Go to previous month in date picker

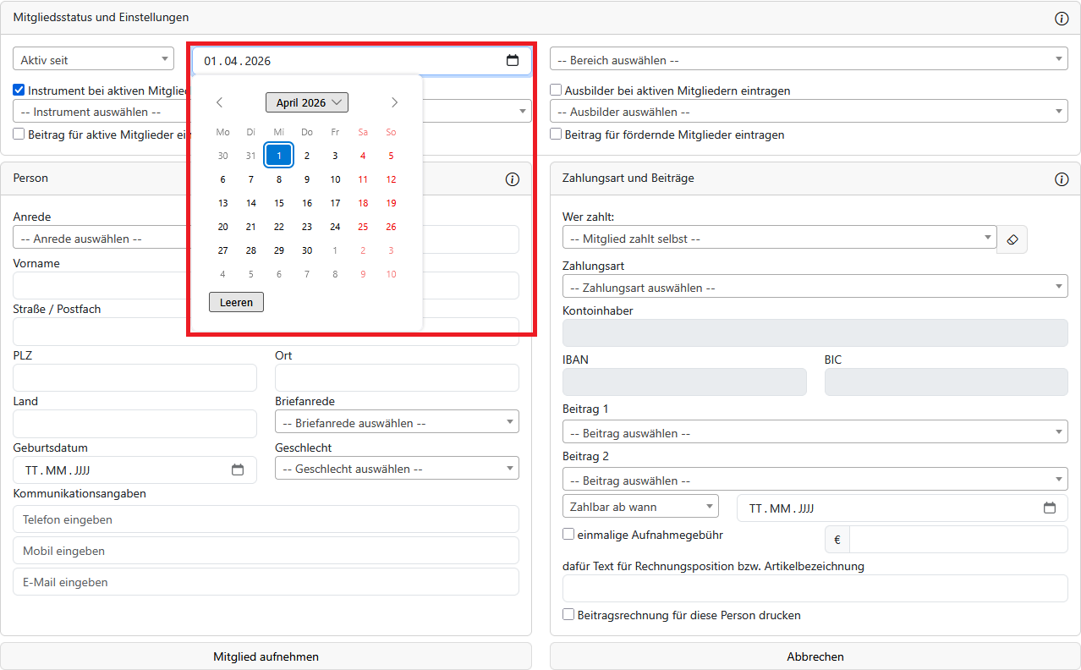pyautogui.click(x=220, y=102)
